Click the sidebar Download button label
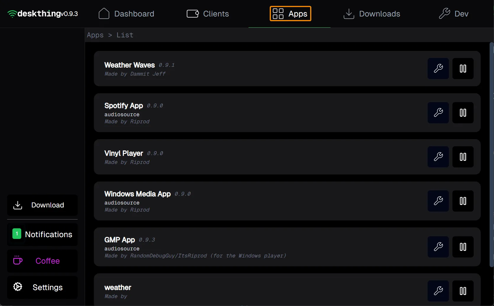This screenshot has height=306, width=494. pyautogui.click(x=48, y=205)
